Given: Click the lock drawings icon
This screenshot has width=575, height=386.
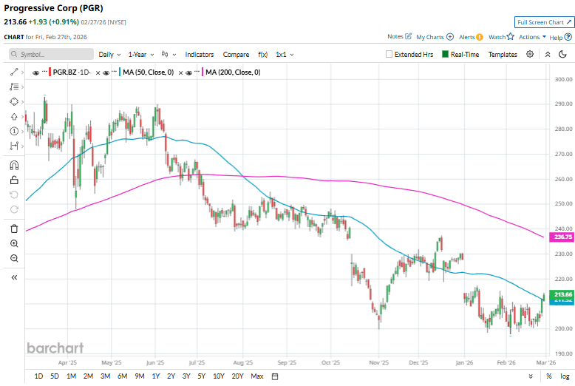Looking at the screenshot, I should [x=14, y=180].
